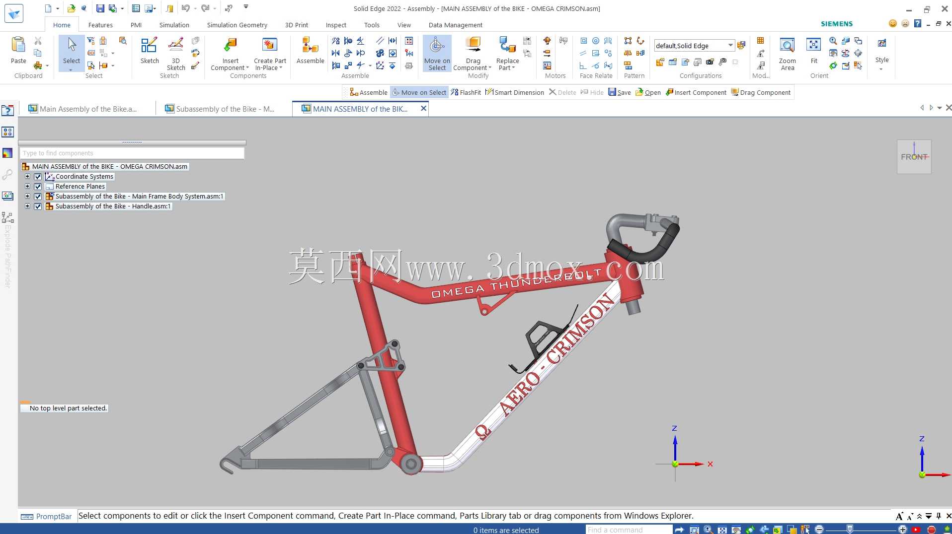Adjust the zoom slider handle in status bar
Image resolution: width=952 pixels, height=534 pixels.
click(850, 529)
